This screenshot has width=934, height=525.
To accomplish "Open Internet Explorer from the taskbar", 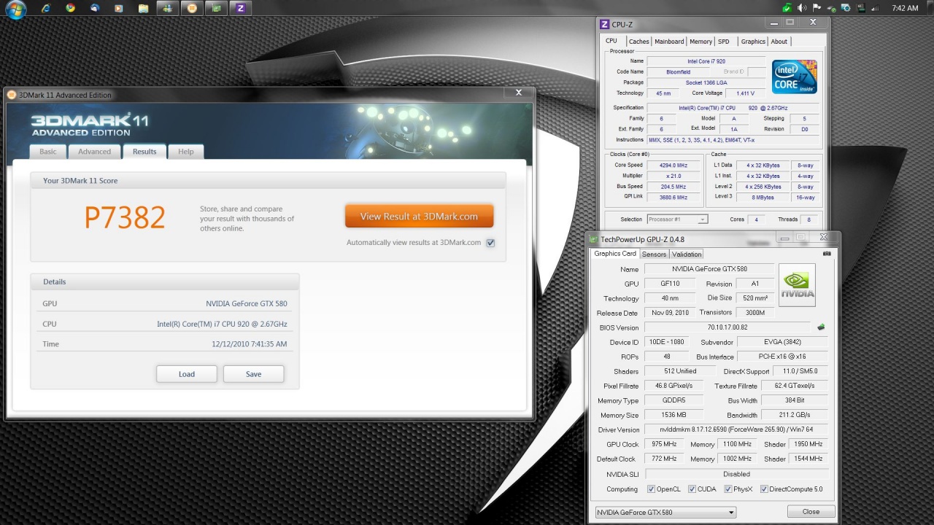I will [46, 8].
